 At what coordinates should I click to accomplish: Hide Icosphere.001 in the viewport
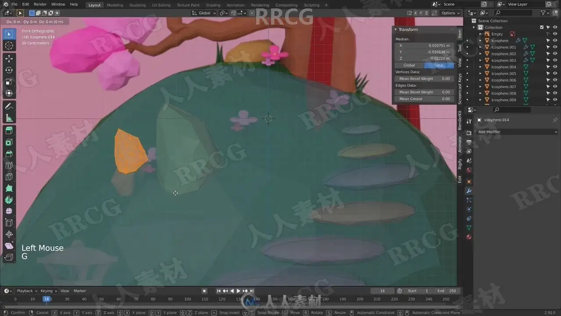coord(555,47)
